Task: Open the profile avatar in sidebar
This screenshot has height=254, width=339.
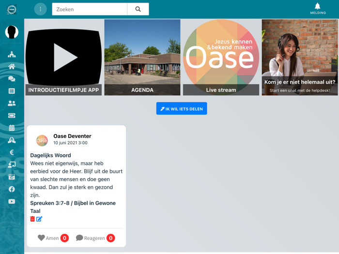Action: [12, 32]
